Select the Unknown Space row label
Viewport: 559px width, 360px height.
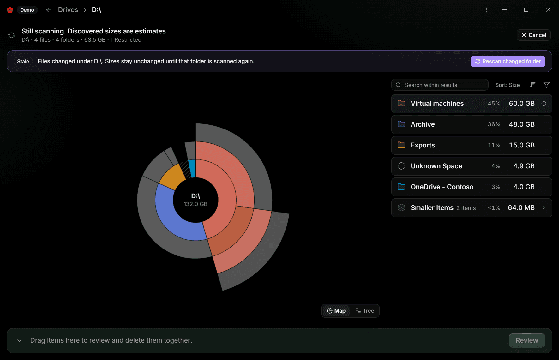coord(436,166)
